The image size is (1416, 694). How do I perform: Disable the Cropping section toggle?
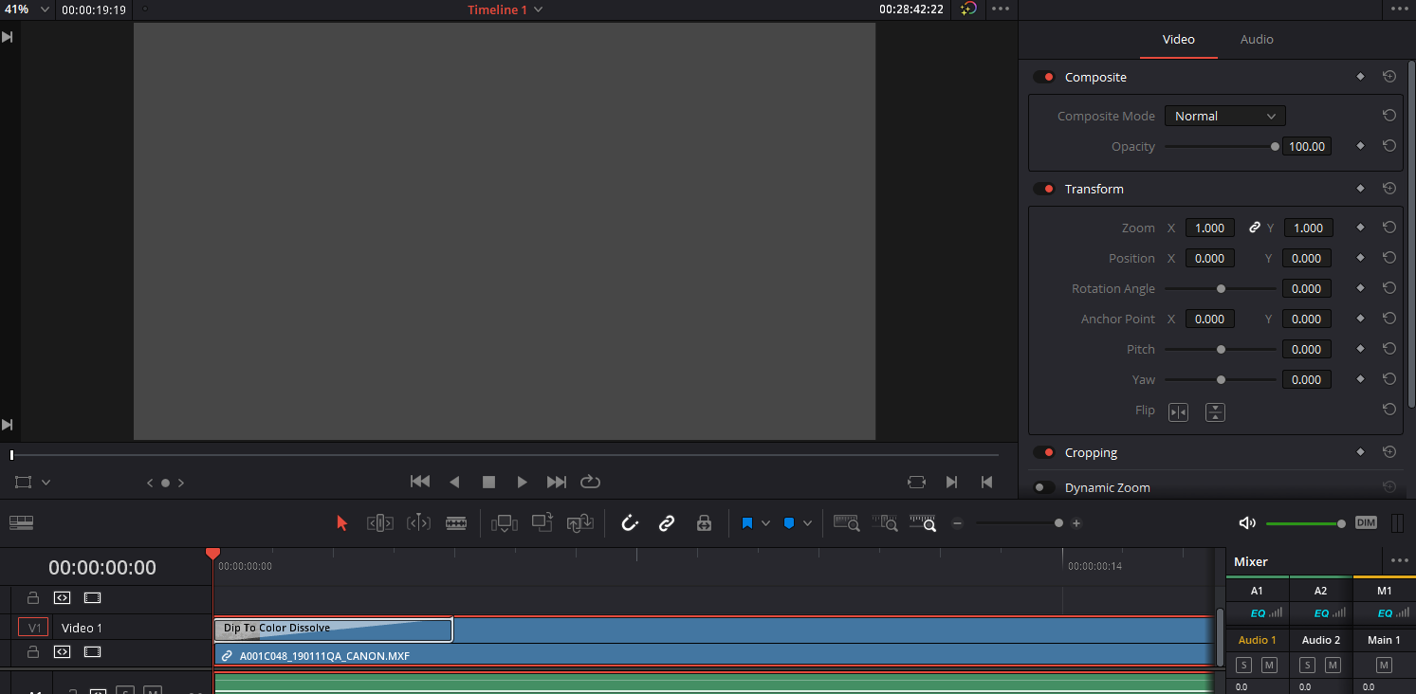(x=1044, y=452)
